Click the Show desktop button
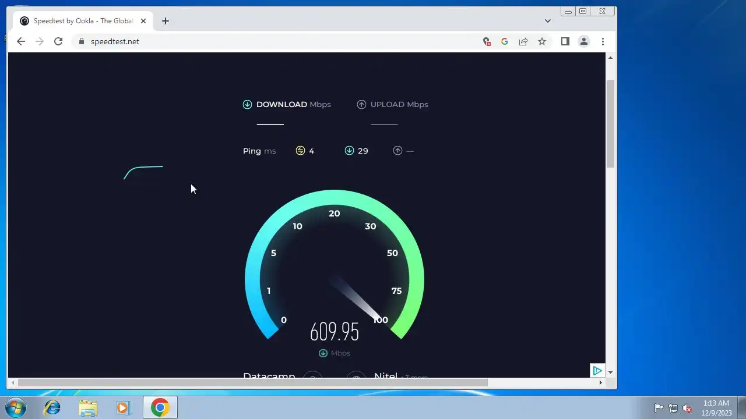 [x=741, y=408]
